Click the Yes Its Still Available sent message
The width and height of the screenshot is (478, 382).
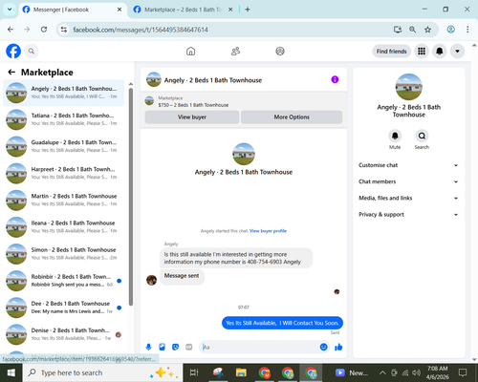pos(282,323)
